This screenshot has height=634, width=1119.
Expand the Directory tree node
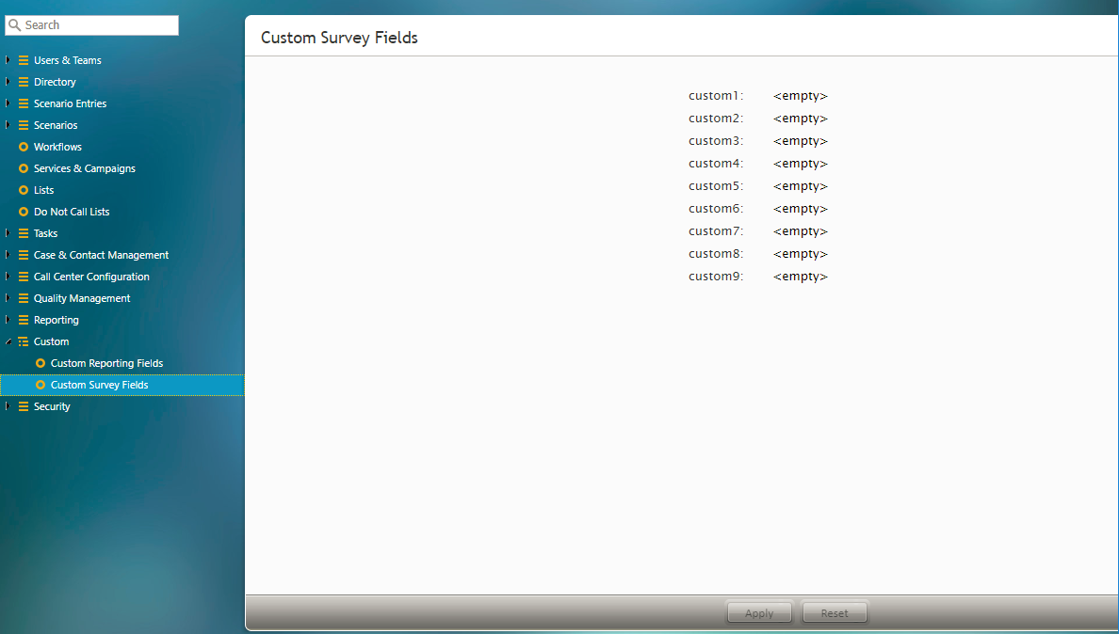pyautogui.click(x=8, y=82)
